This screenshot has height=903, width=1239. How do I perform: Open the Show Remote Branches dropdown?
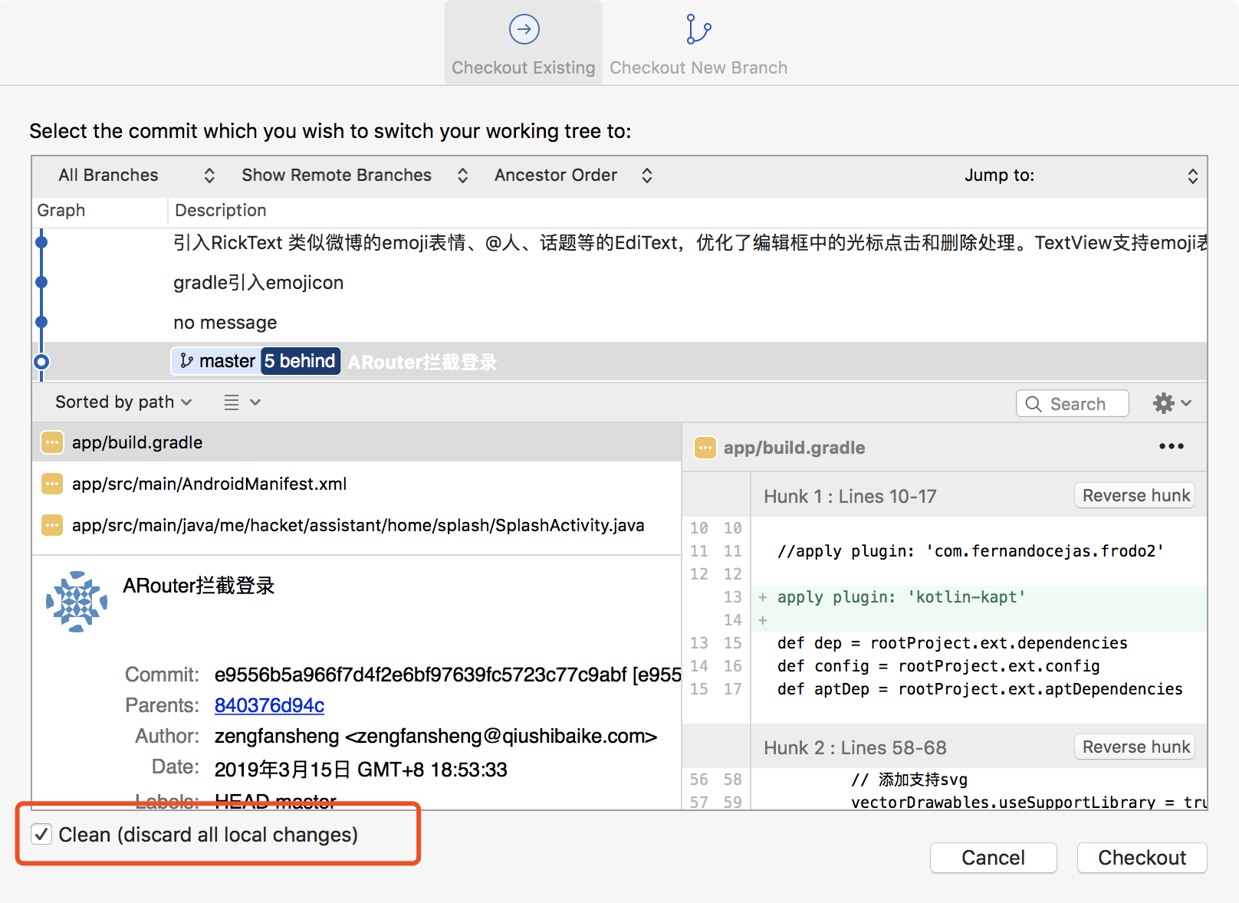click(x=354, y=176)
